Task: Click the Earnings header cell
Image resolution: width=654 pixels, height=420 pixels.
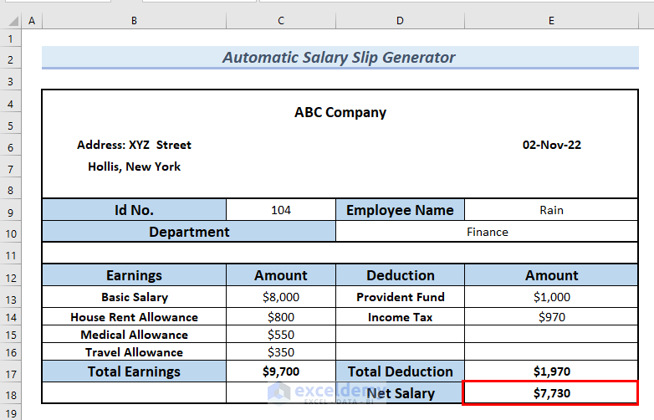Action: (x=134, y=275)
